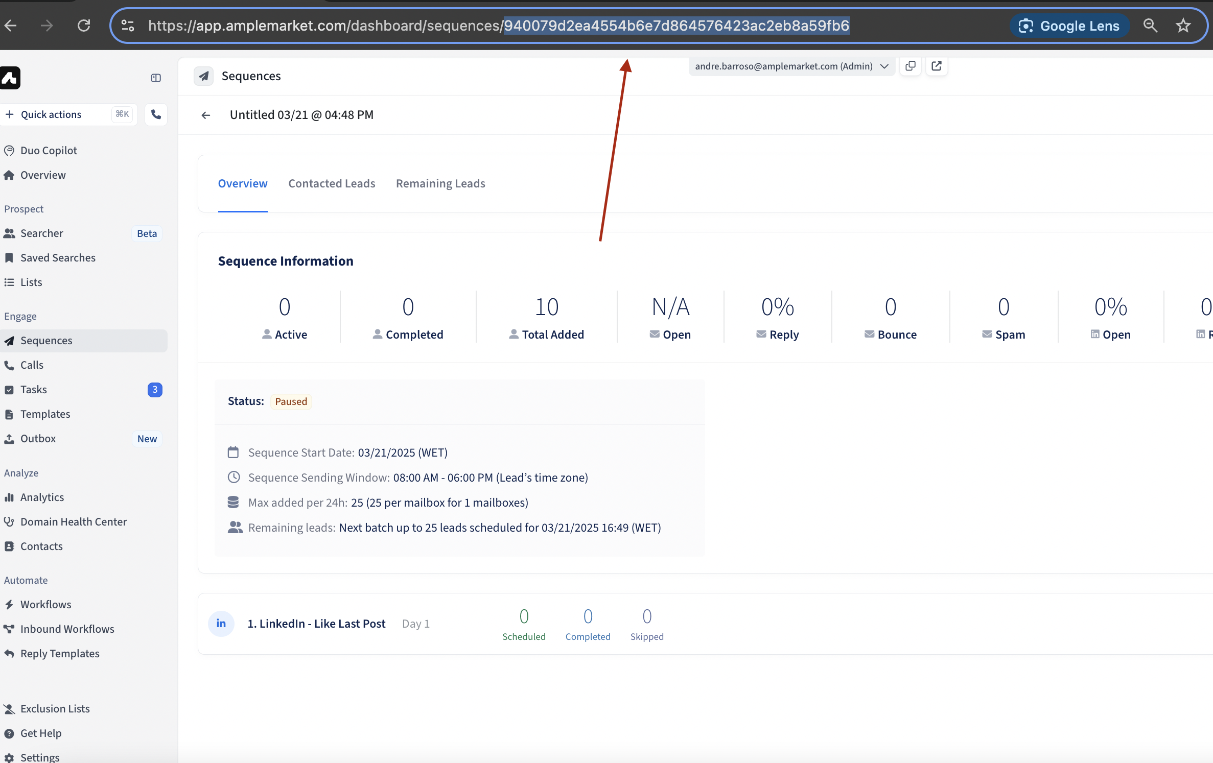Click the browser forward arrow
The width and height of the screenshot is (1213, 763).
click(47, 26)
